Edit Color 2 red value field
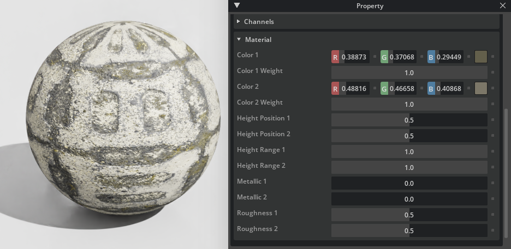 [x=355, y=88]
